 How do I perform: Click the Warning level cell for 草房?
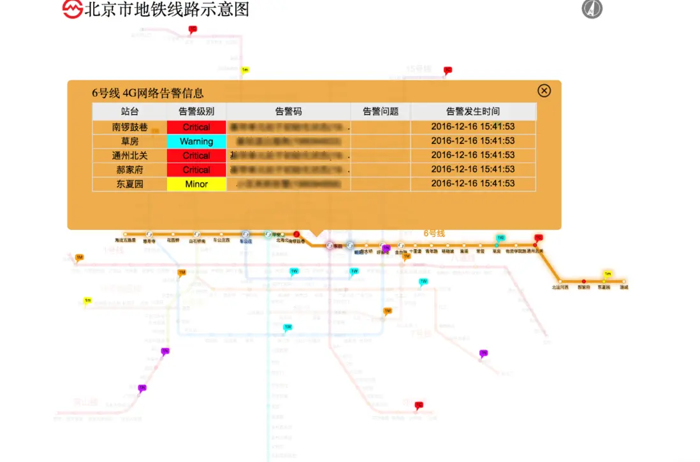[196, 141]
